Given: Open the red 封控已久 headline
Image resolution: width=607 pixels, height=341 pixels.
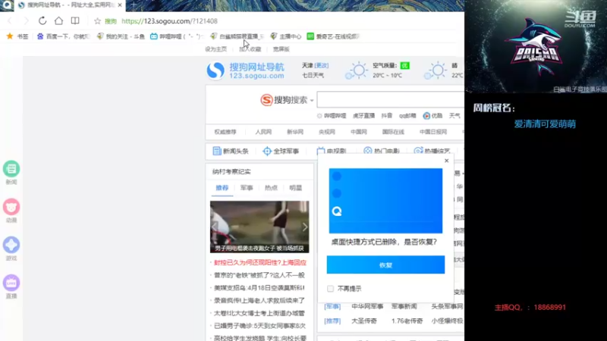Looking at the screenshot, I should click(x=260, y=262).
